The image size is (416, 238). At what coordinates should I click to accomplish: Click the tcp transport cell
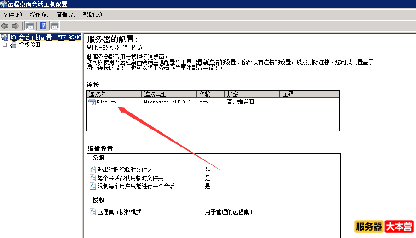(204, 102)
